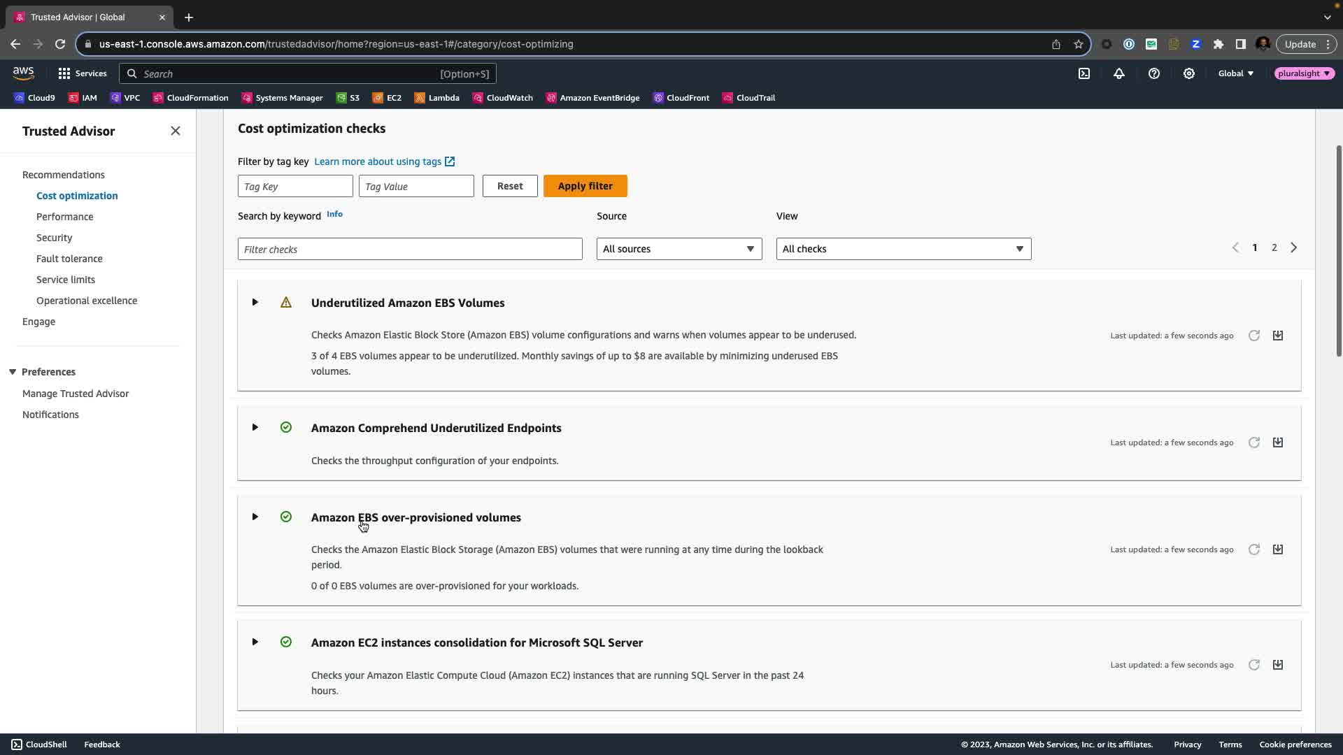
Task: Expand the Underutilized Amazon EBS Volumes check
Action: 255,303
